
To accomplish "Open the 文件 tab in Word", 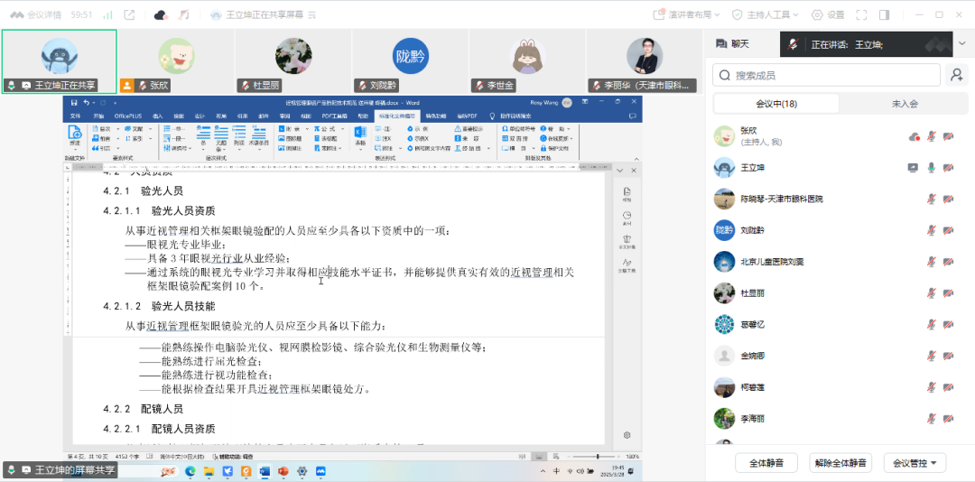I will 75,116.
